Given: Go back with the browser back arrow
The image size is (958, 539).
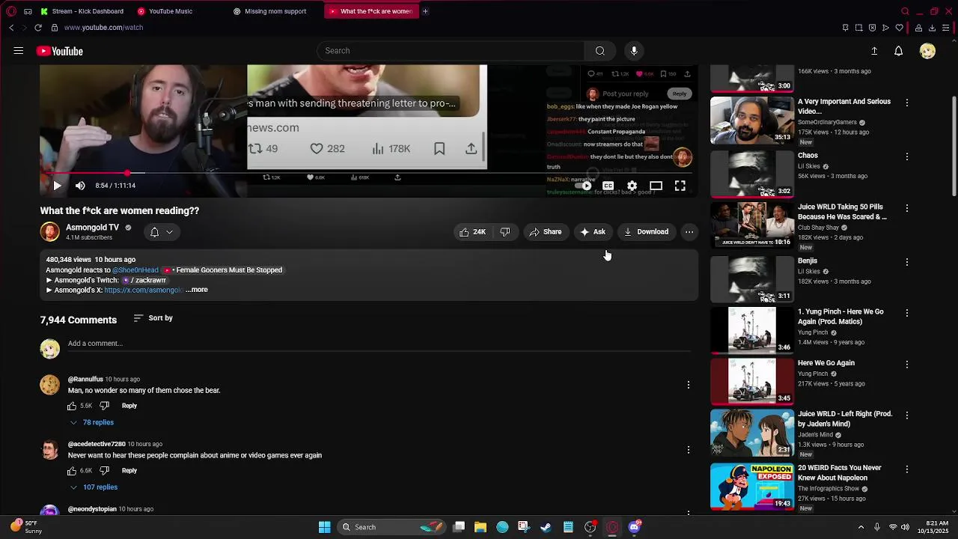Looking at the screenshot, I should click(11, 28).
